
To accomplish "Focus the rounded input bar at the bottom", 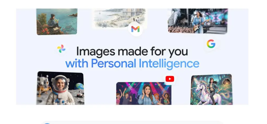I will [x=132, y=123].
